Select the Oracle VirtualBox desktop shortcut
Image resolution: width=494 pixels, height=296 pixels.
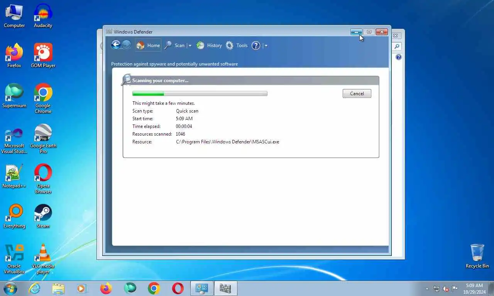[14, 259]
